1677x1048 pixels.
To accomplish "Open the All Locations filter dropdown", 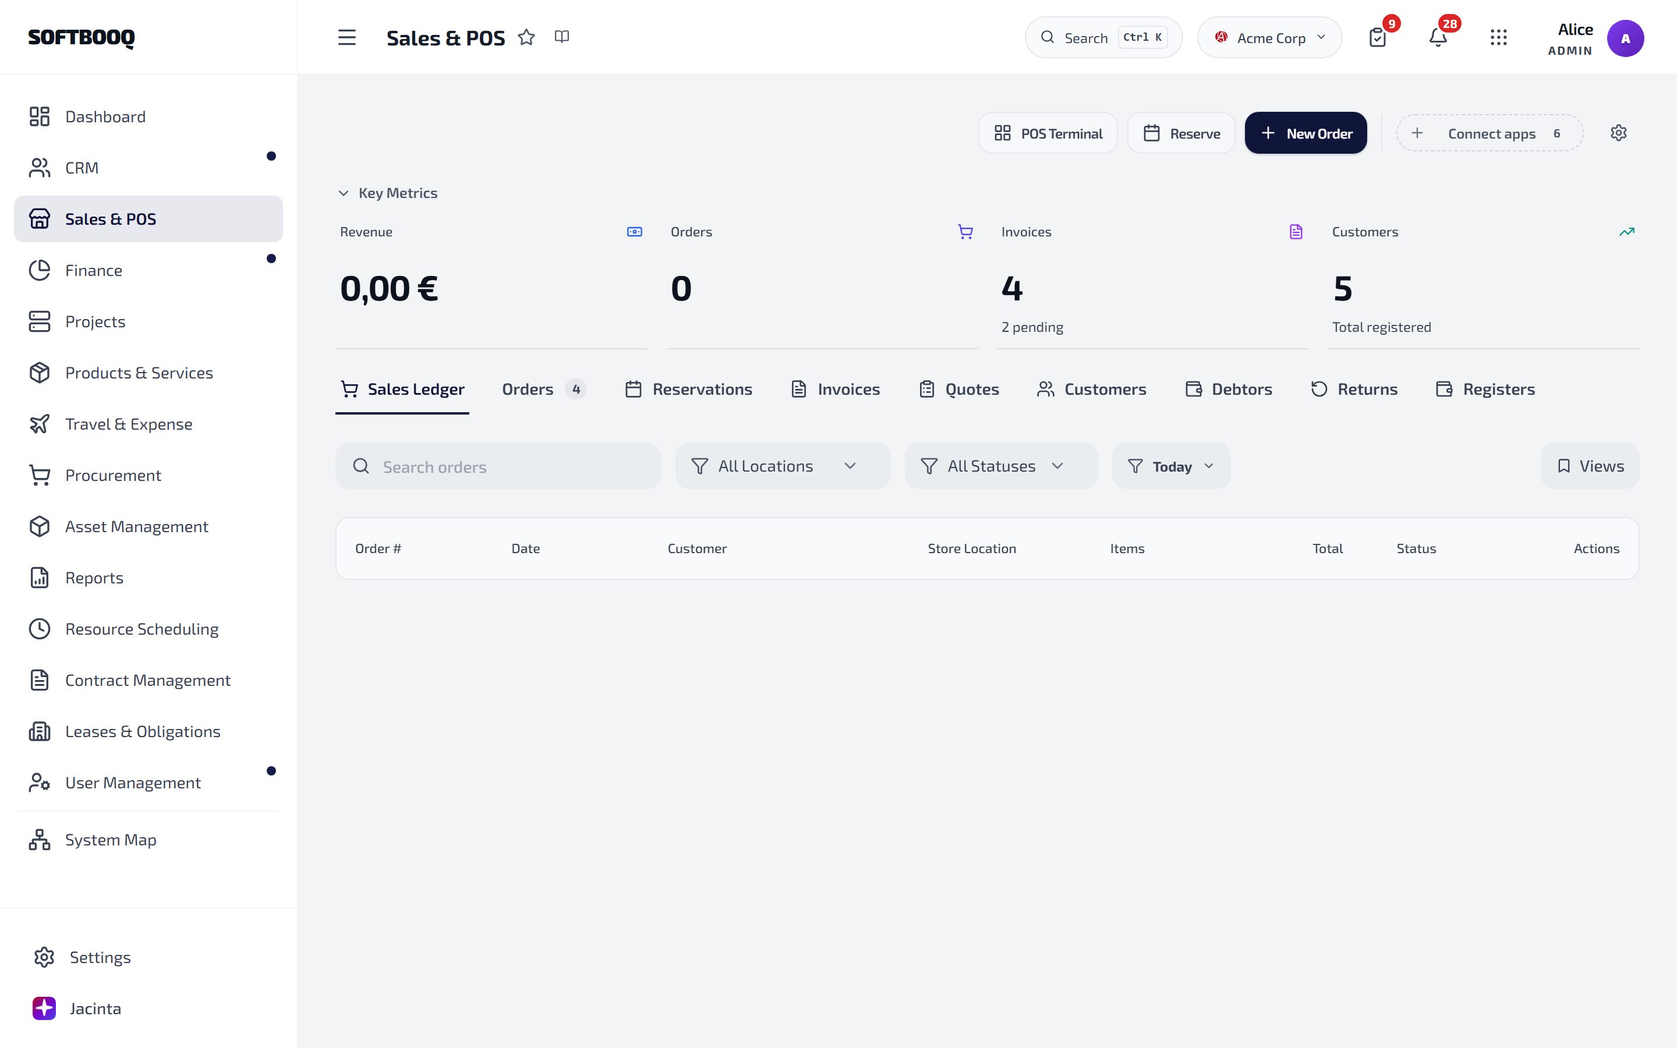I will tap(783, 466).
